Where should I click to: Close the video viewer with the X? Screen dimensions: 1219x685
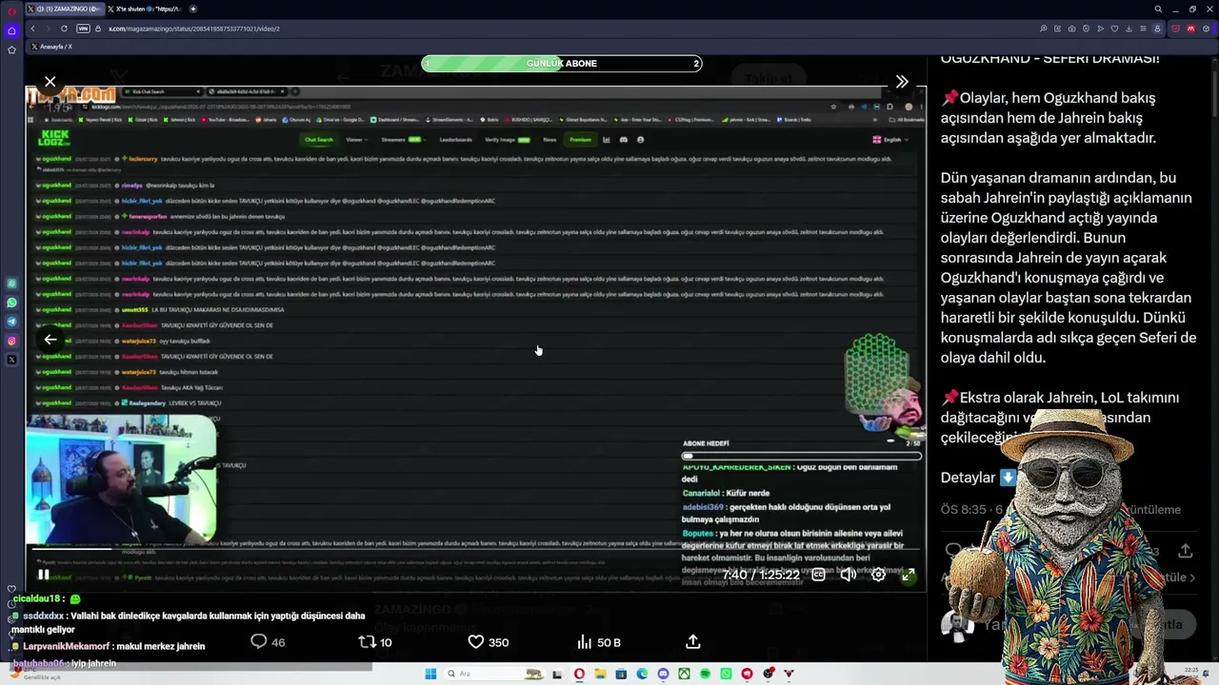[x=50, y=82]
